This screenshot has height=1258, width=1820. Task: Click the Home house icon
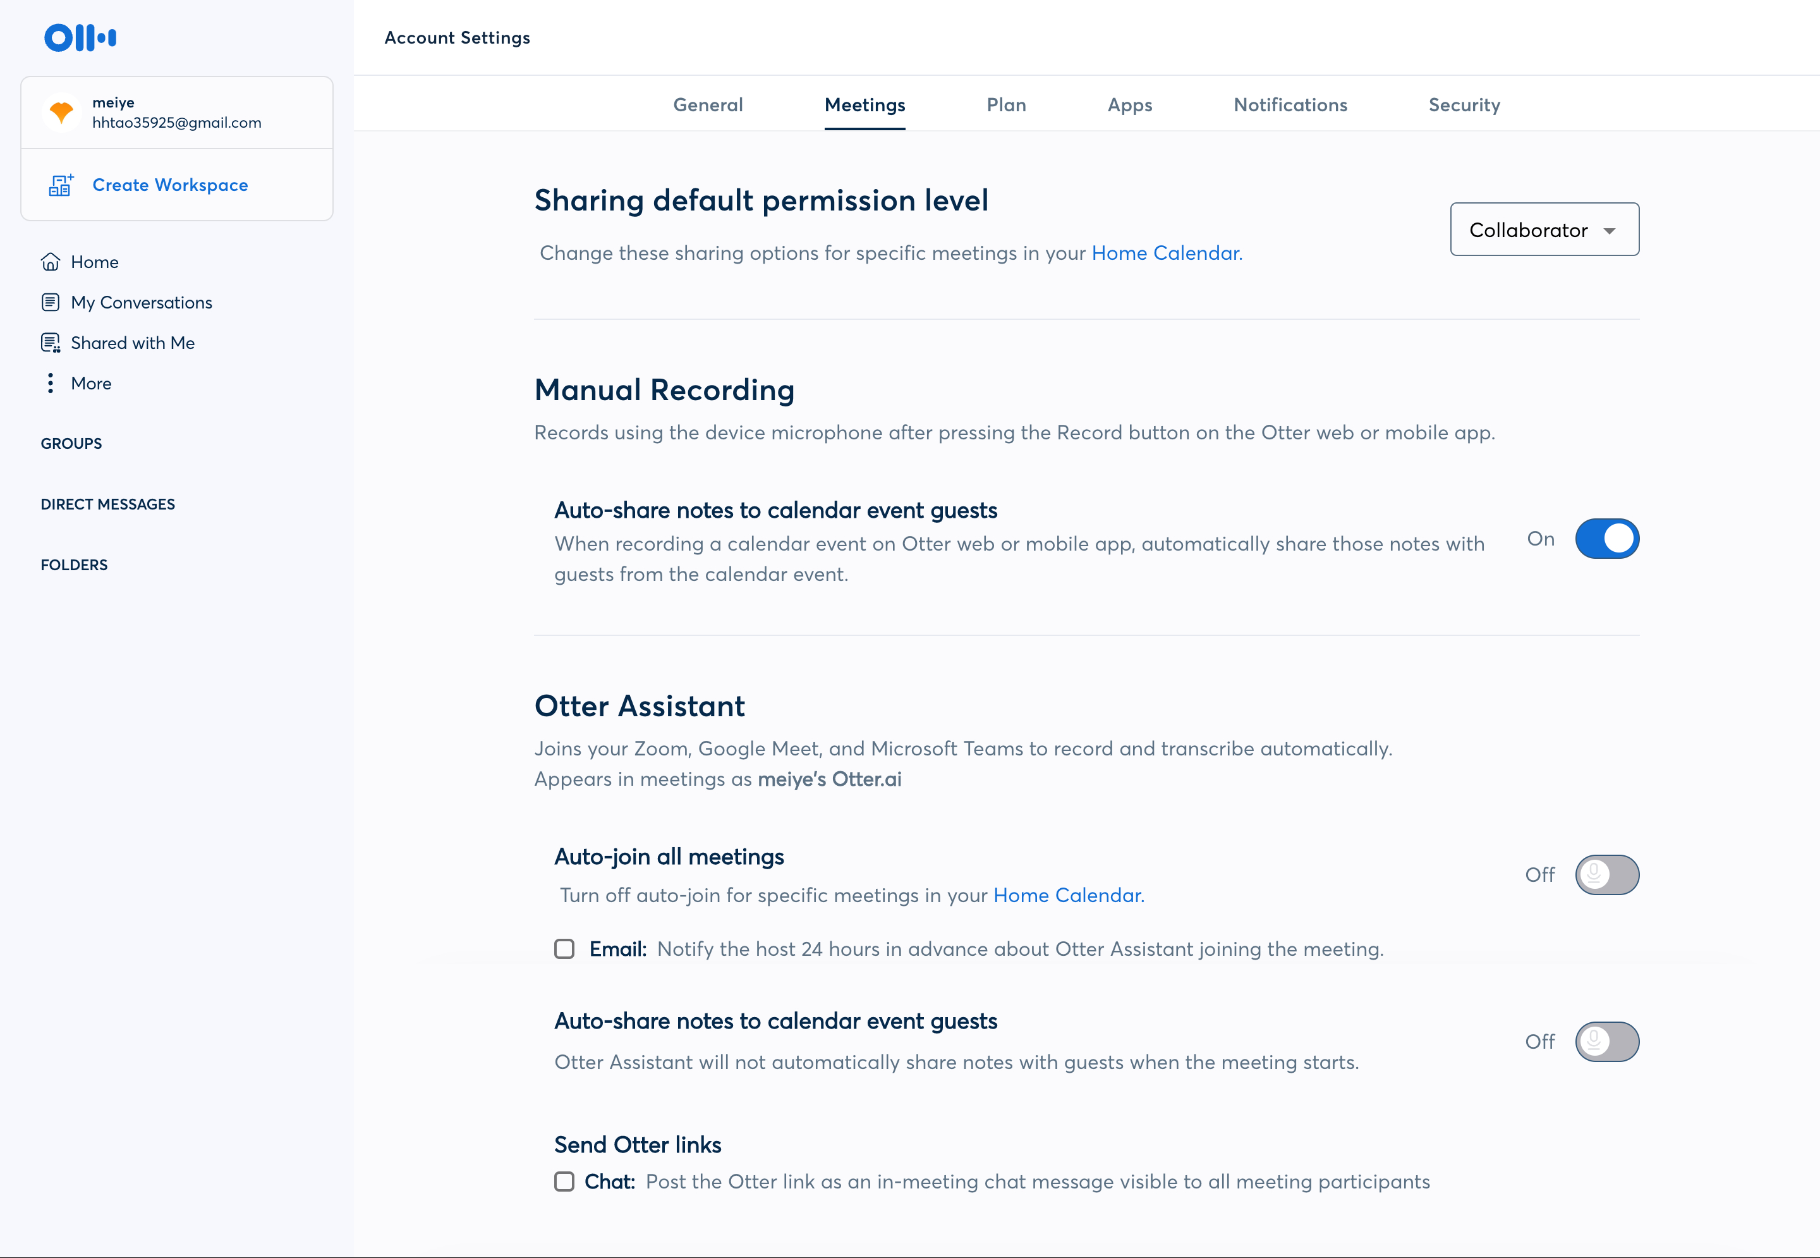pyautogui.click(x=51, y=262)
